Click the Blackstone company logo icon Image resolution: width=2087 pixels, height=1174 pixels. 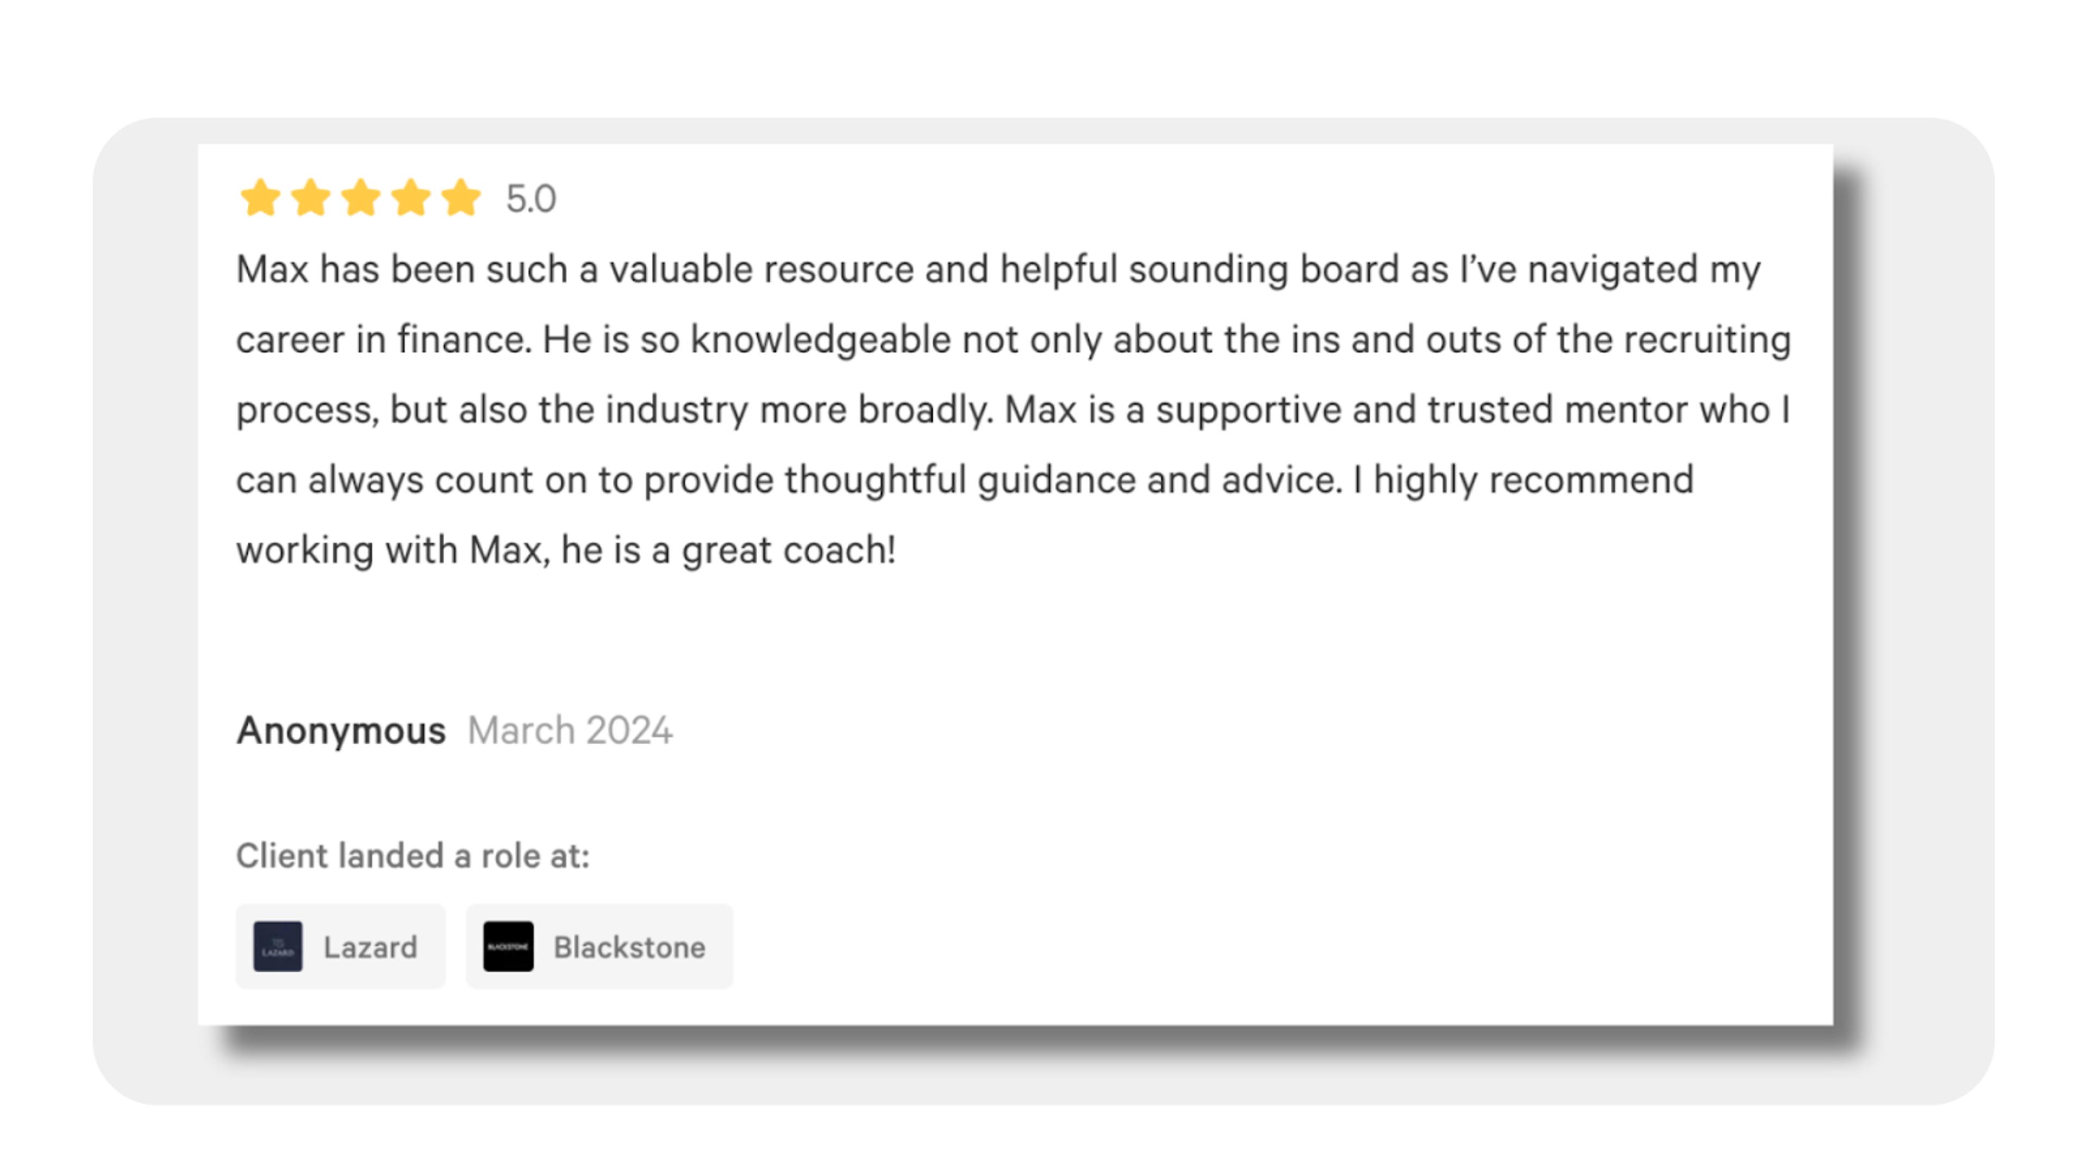click(x=508, y=946)
